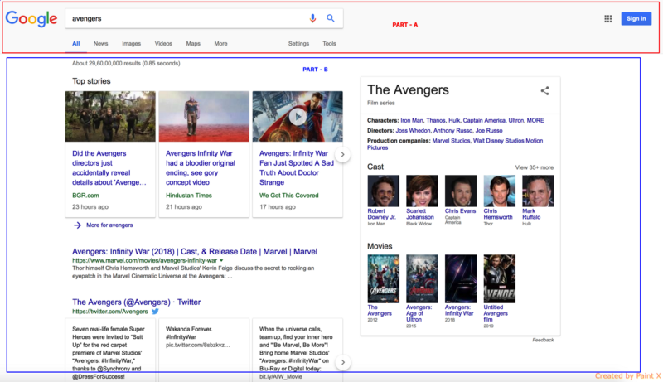
Task: Open the 'When the universe calls' tweet
Action: click(297, 351)
